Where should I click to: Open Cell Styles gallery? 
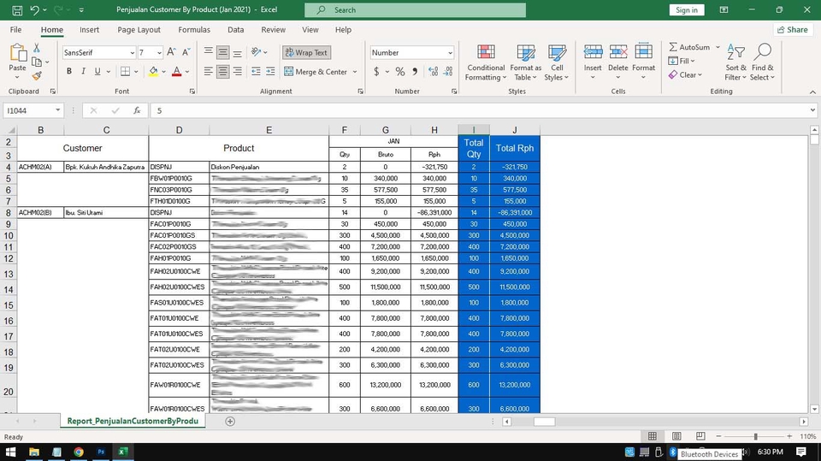click(557, 62)
